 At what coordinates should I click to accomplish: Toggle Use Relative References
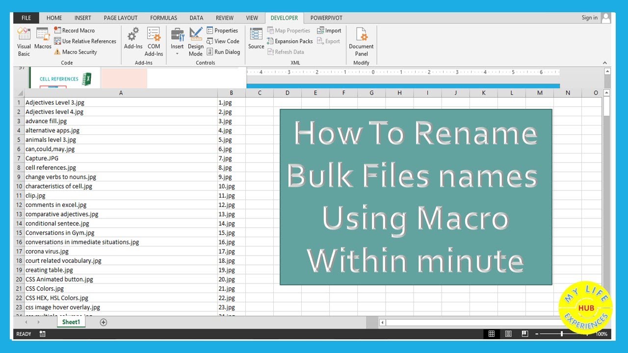tap(85, 41)
